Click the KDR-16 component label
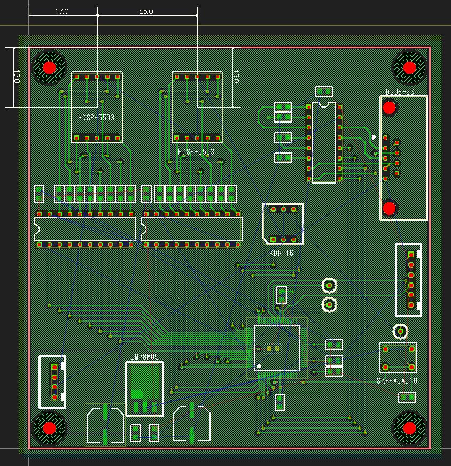This screenshot has width=451, height=466. pos(281,253)
